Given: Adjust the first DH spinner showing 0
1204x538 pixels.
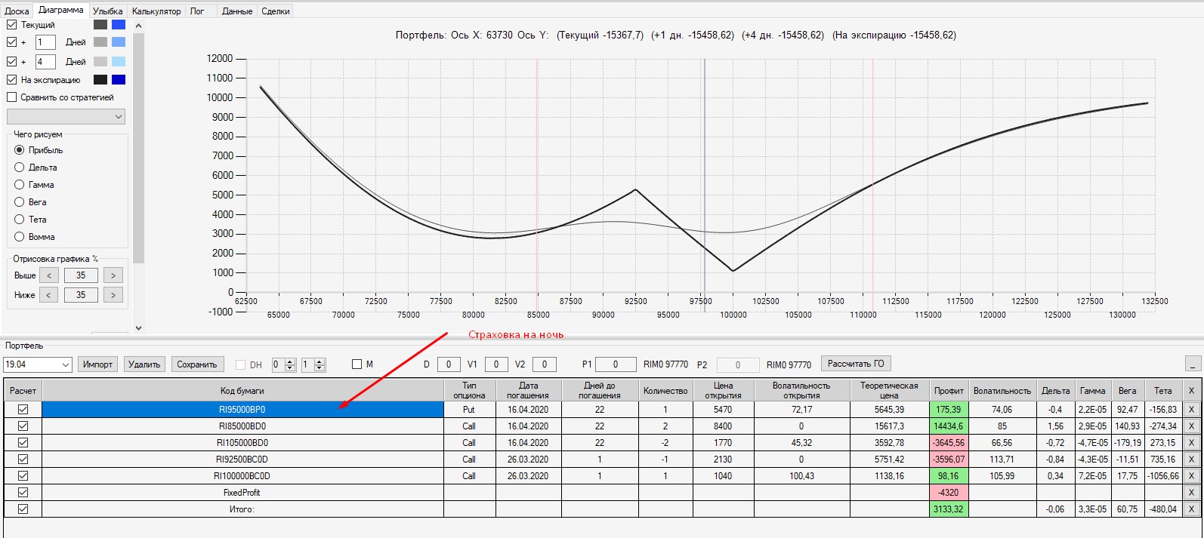Looking at the screenshot, I should (x=282, y=364).
